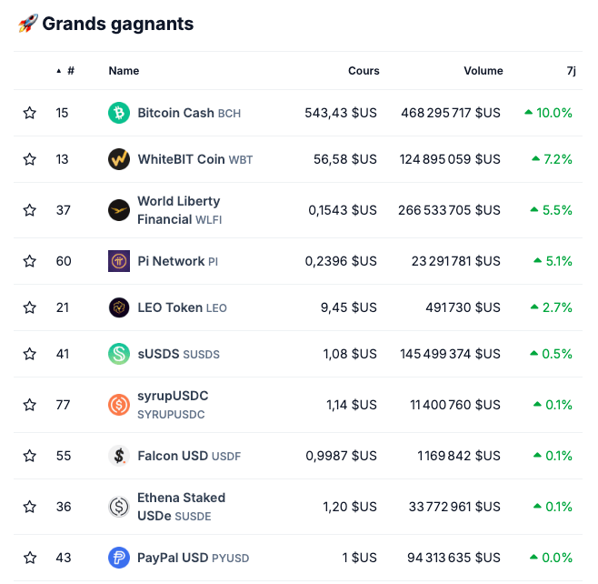Sort by the Volume column header

[483, 71]
